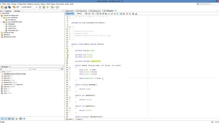This screenshot has width=219, height=123.
Task: Switch to the Histórico view button
Action: click(x=79, y=14)
